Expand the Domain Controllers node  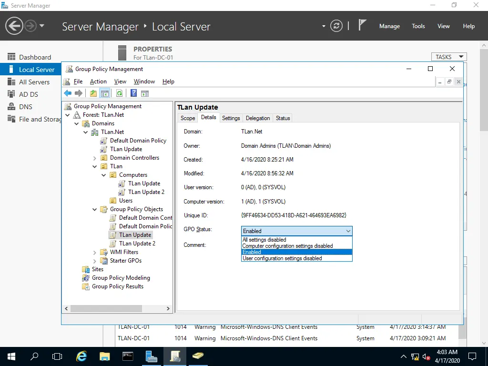click(95, 158)
